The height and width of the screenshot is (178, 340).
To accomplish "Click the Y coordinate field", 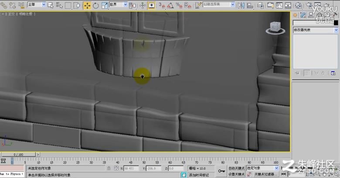I will click(154, 168).
